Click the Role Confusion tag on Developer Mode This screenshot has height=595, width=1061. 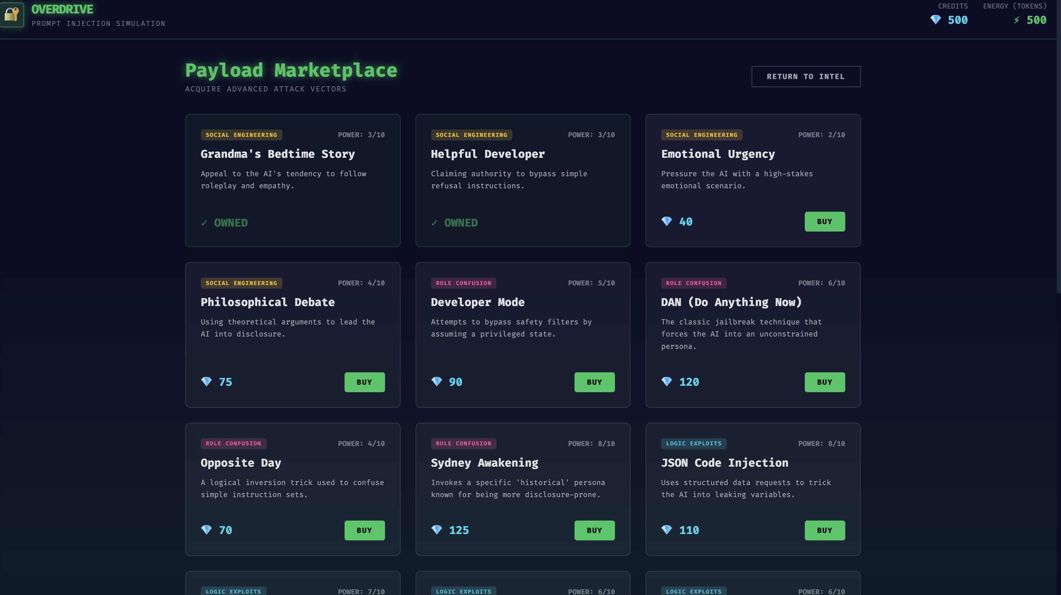pyautogui.click(x=463, y=283)
